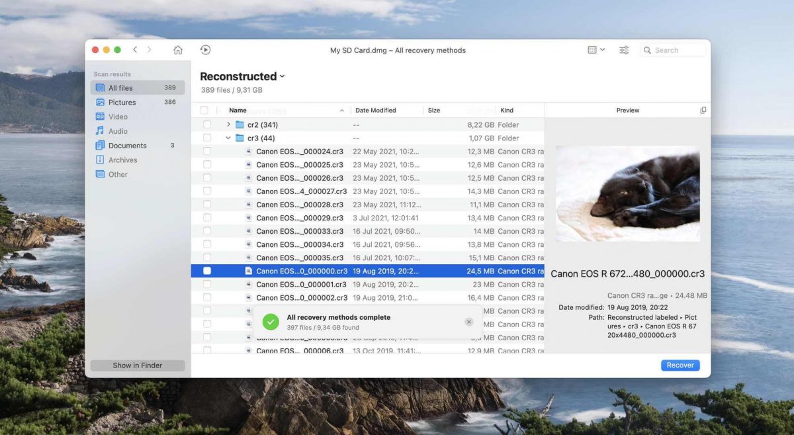Expand the cr2 (341) folder

click(228, 124)
